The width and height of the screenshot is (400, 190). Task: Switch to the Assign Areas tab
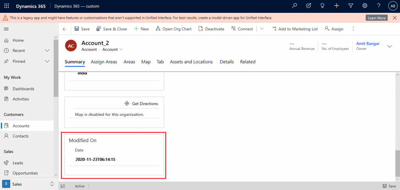coord(104,62)
